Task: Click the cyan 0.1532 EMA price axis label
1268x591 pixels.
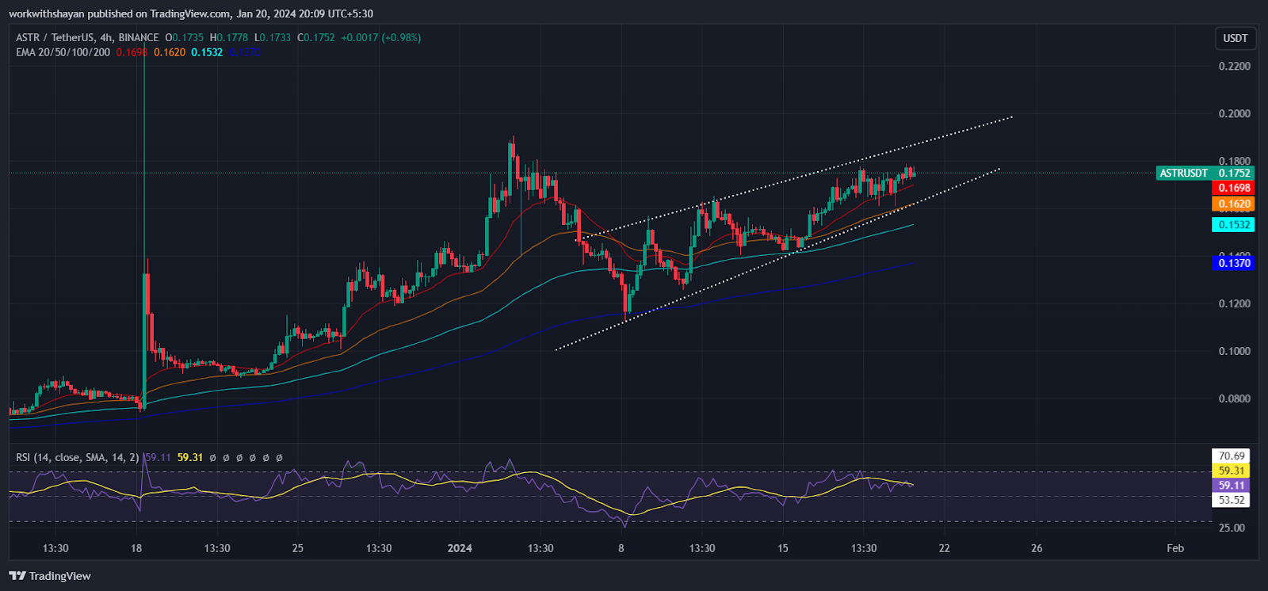Action: (1233, 225)
